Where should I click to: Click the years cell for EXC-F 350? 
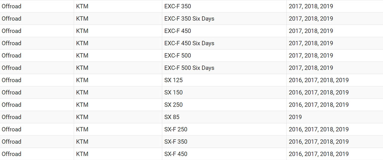335,6
